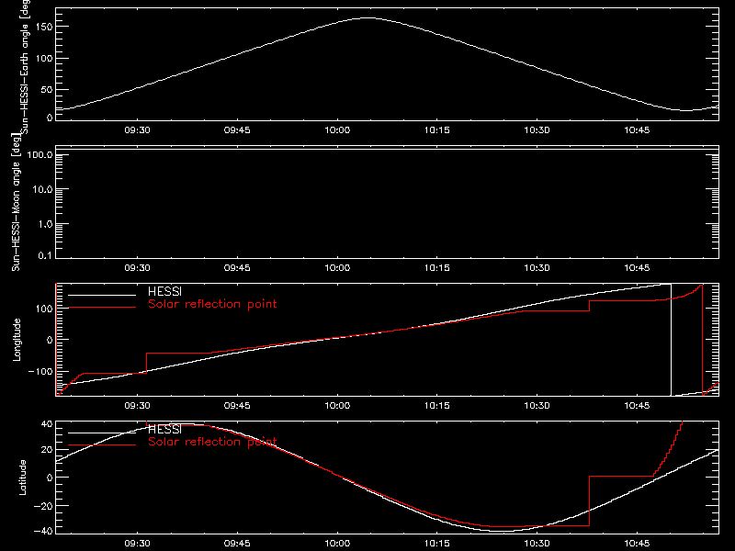The height and width of the screenshot is (551, 735).
Task: Click Solar reflection point legend in Longitude plot
Action: [x=212, y=304]
